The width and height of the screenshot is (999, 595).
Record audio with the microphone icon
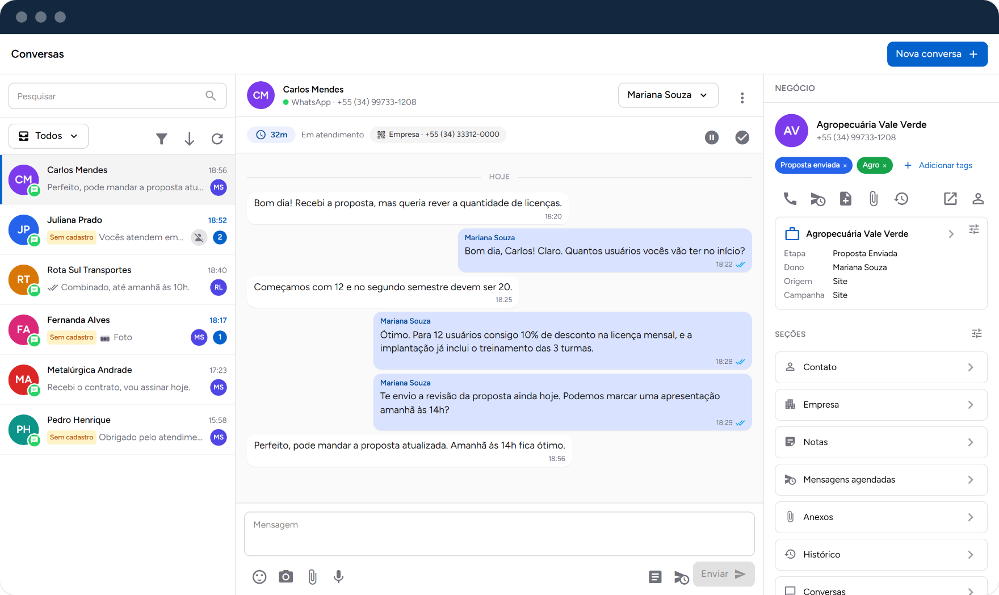pos(339,577)
